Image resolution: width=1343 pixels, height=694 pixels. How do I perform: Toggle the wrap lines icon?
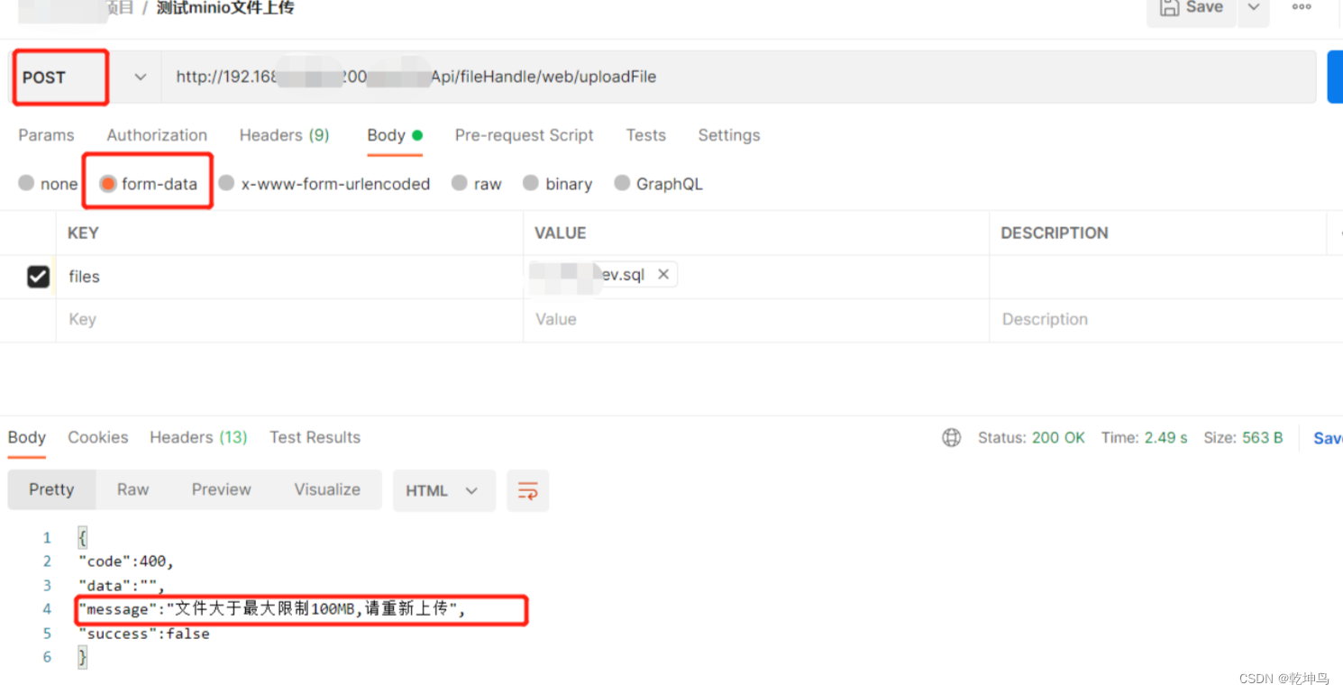(527, 491)
